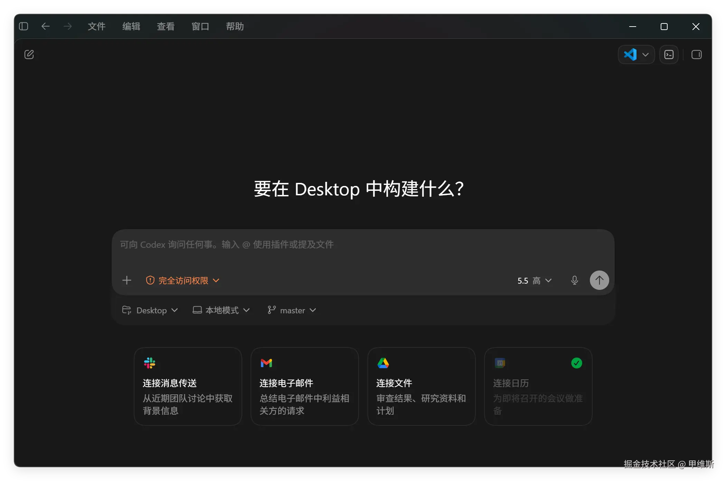Click the plus add attachment icon
This screenshot has height=481, width=726.
(127, 280)
